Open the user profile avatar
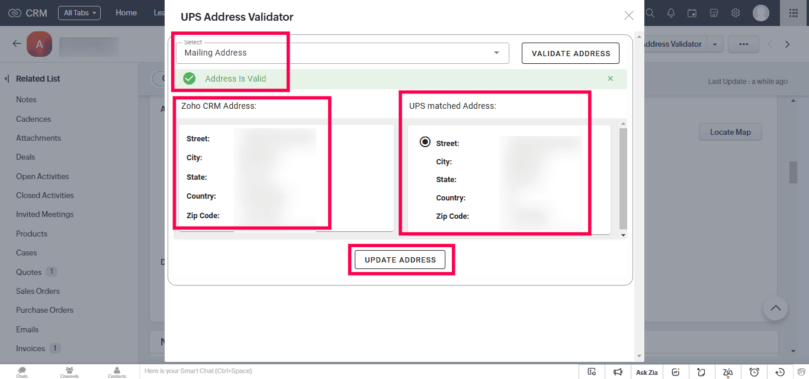Screen dimensions: 809x379 761,13
